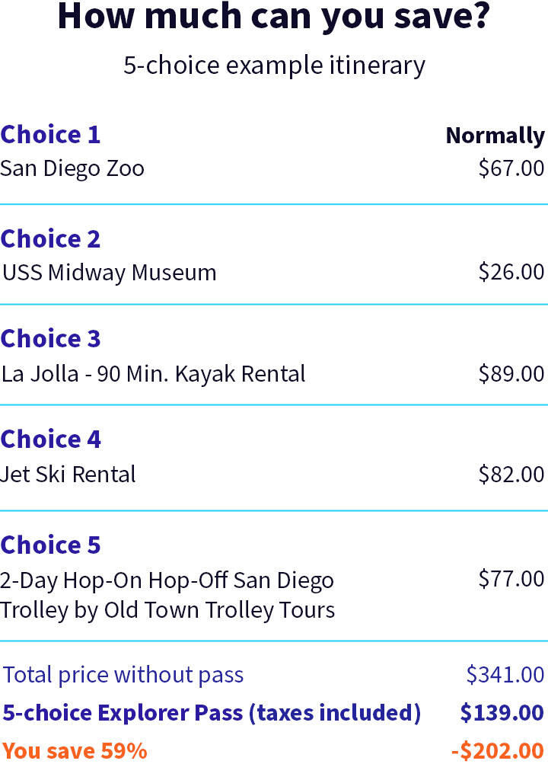Click the Normally column header
The image size is (548, 764).
[495, 136]
